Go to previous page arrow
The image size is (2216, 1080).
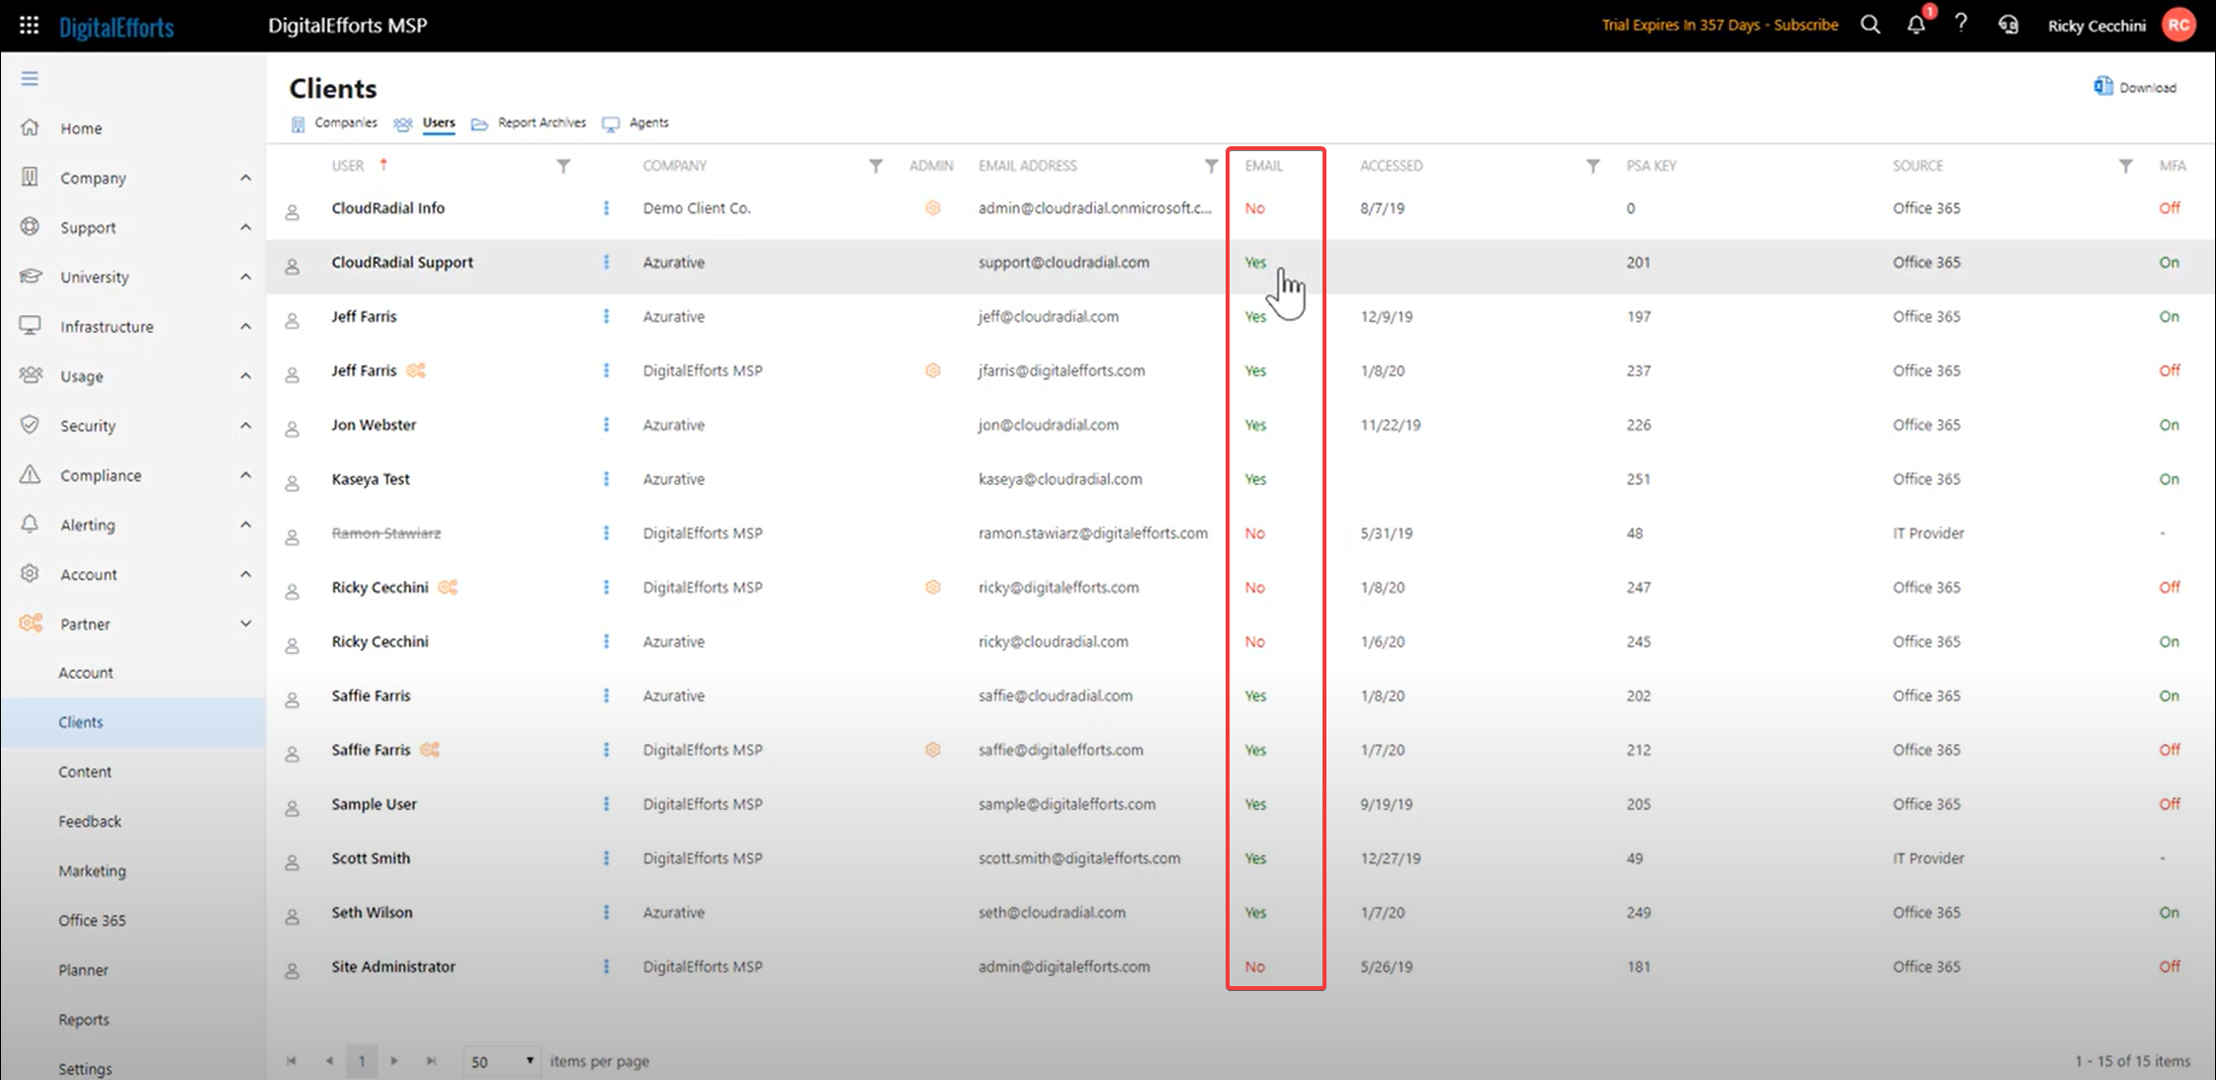[x=329, y=1060]
